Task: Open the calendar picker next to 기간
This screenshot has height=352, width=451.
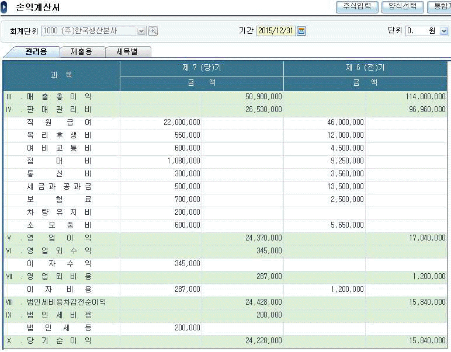Action: pos(301,32)
